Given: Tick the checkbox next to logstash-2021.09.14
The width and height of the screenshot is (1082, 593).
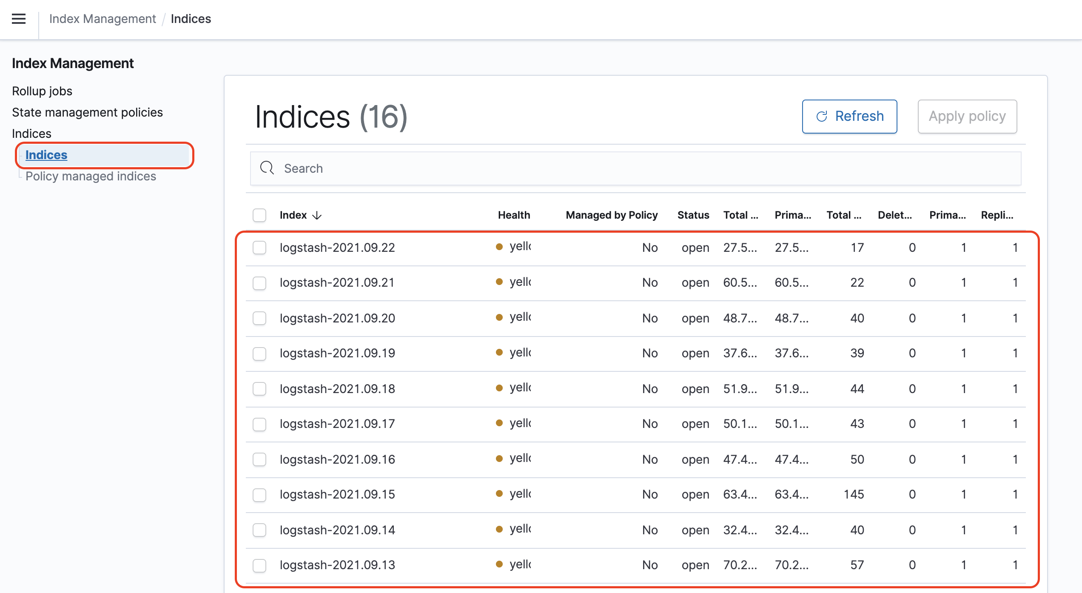Looking at the screenshot, I should 259,530.
